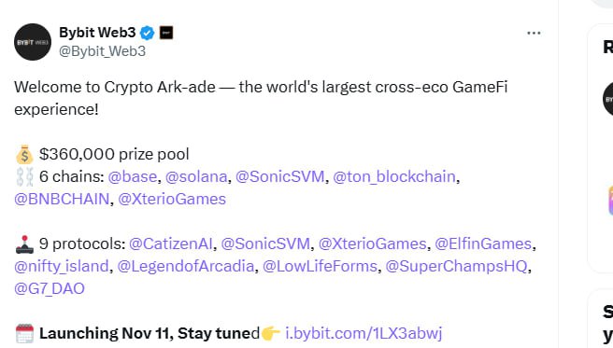Open Bybit Web3 profile avatar
This screenshot has width=613, height=348.
click(x=33, y=42)
